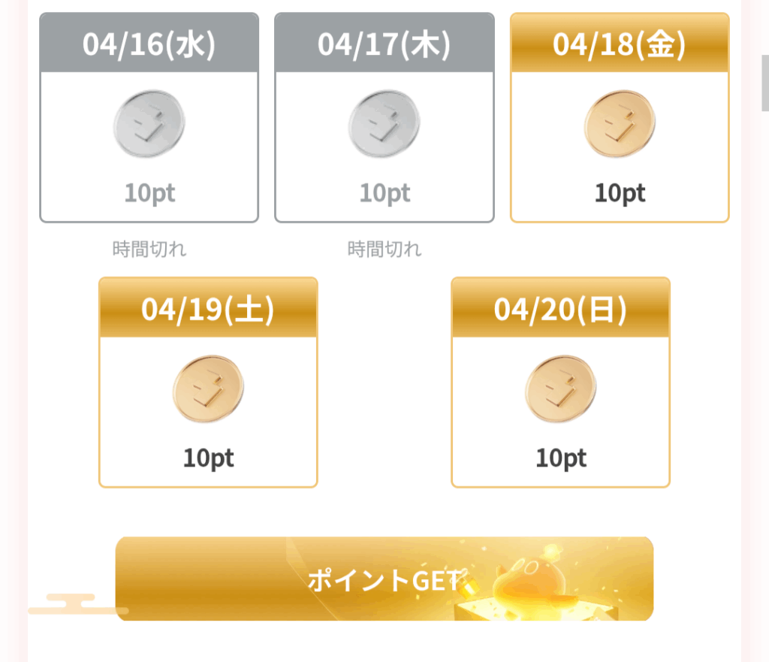Click the grey 10pt label for 04/16(水)
The width and height of the screenshot is (769, 662).
tap(149, 193)
